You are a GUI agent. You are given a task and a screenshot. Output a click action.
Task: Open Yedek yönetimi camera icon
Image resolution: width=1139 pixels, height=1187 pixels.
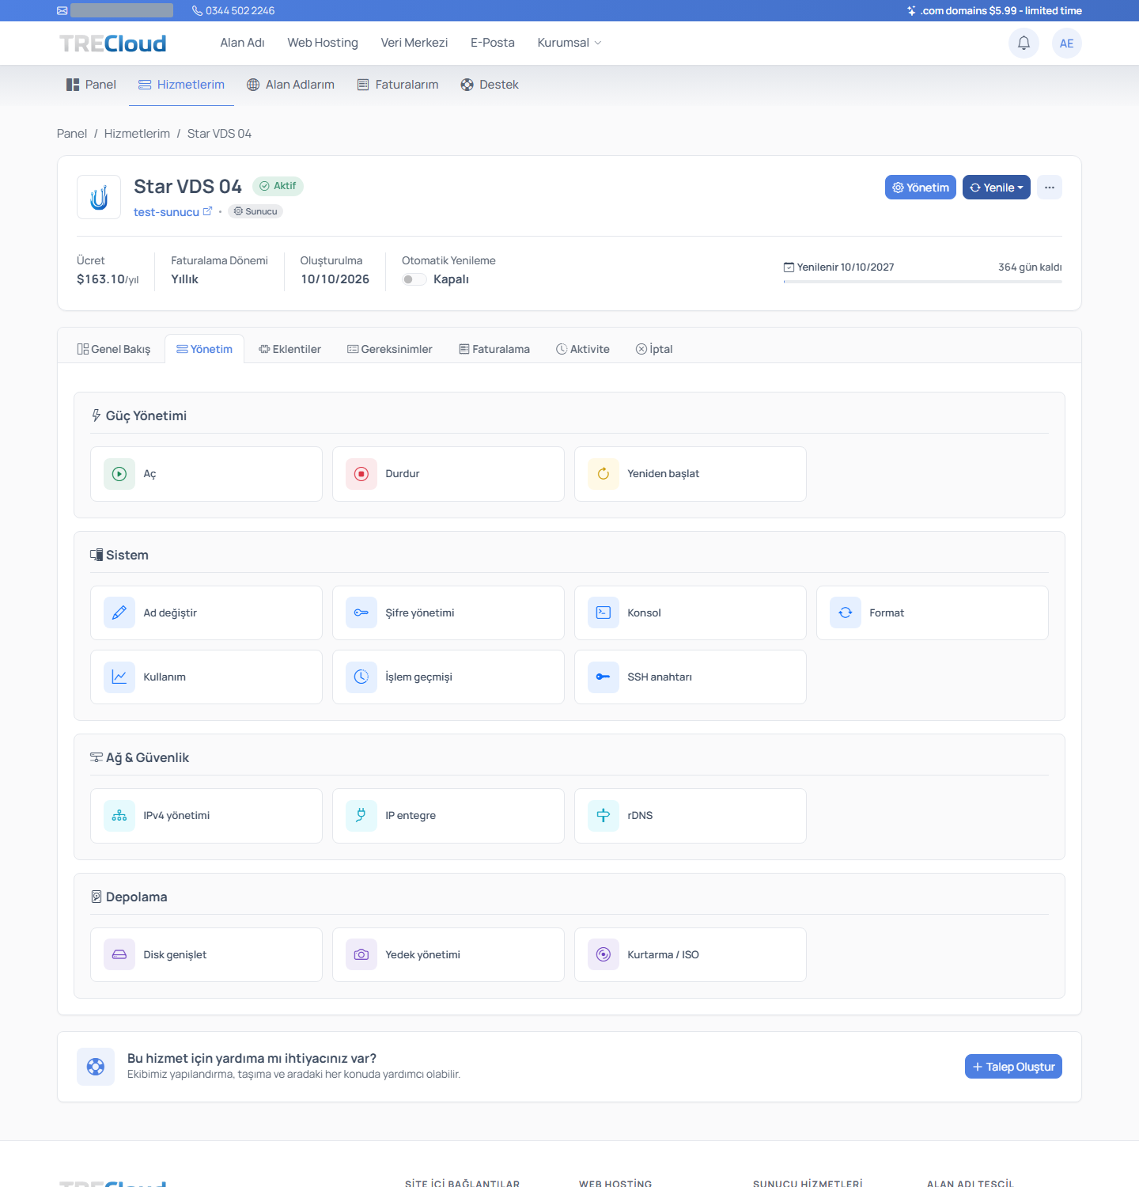click(x=361, y=955)
